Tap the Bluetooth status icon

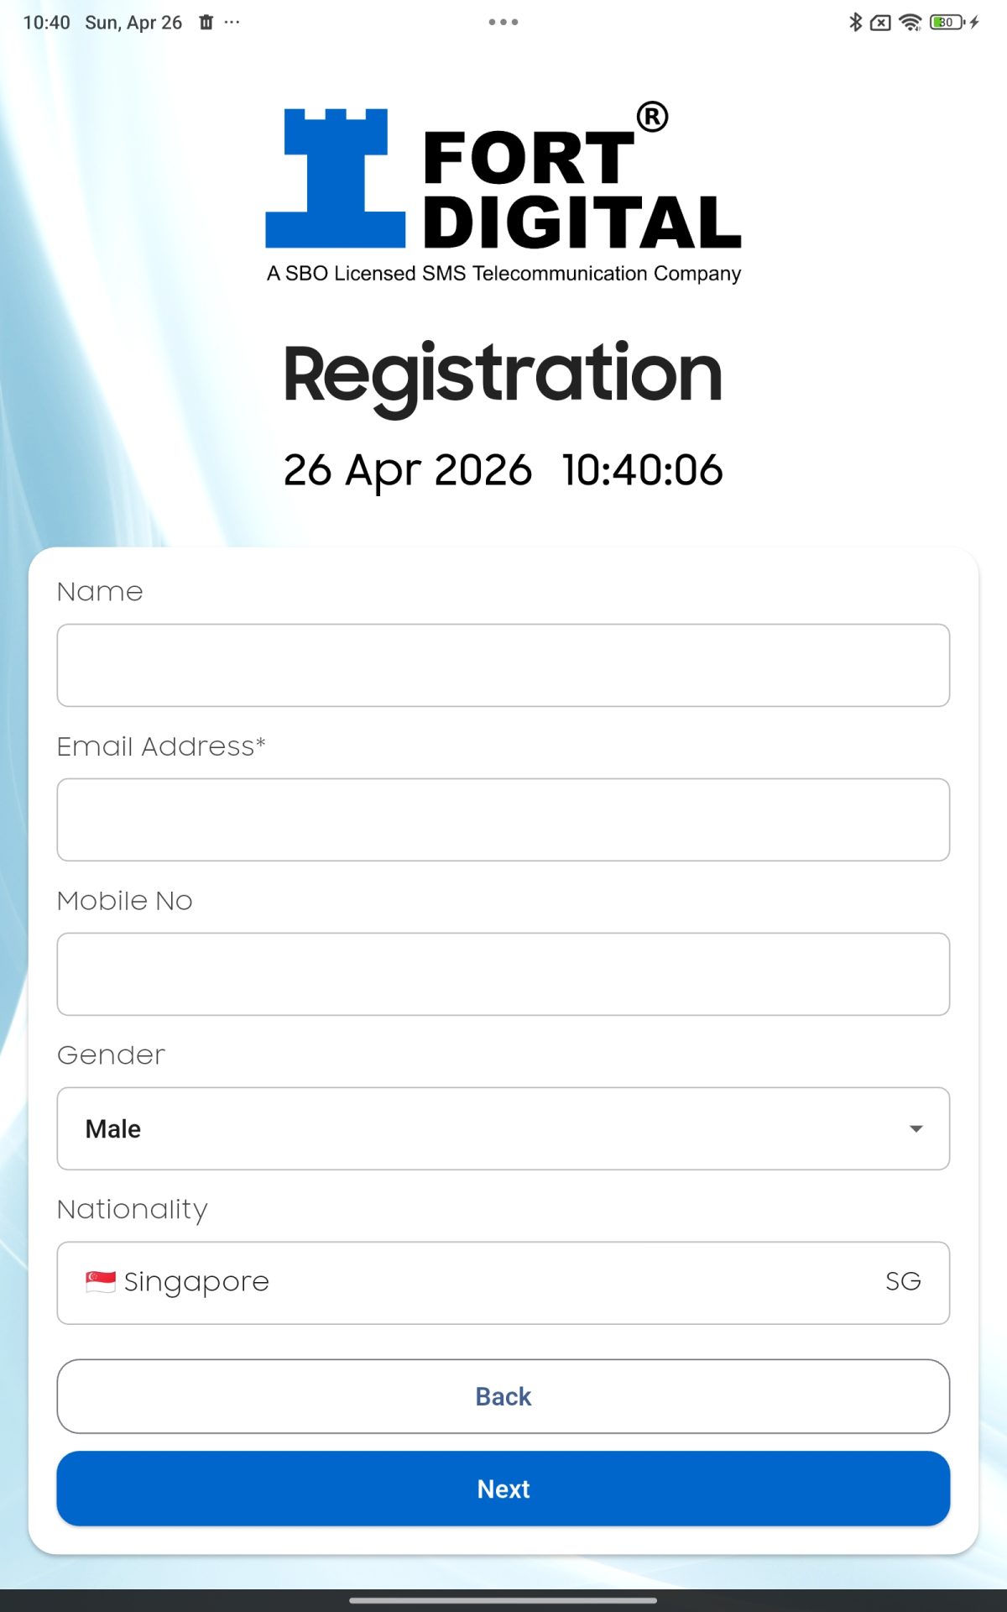coord(855,23)
